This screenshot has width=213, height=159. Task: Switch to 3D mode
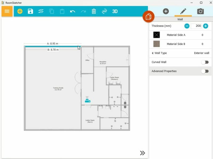pyautogui.click(x=115, y=11)
